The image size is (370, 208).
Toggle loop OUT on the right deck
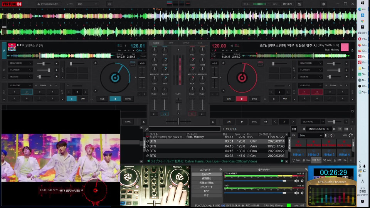285,99
